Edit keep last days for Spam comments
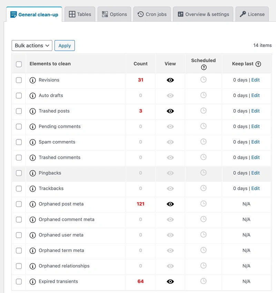This screenshot has height=293, width=276. click(255, 142)
